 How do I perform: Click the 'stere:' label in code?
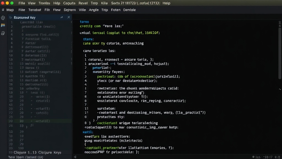[88, 39]
